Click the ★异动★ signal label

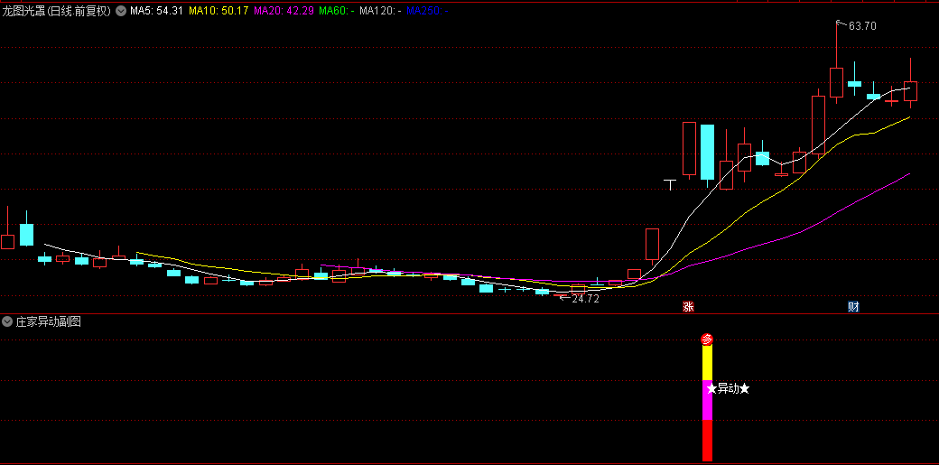click(x=729, y=389)
